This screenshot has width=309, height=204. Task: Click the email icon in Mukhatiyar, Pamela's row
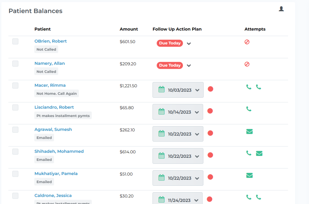(249, 175)
